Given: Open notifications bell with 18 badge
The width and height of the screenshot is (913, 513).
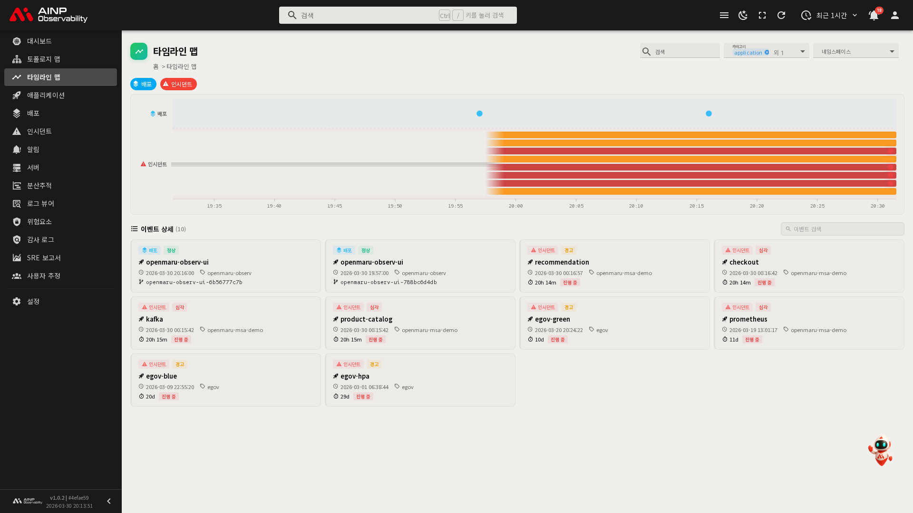Looking at the screenshot, I should pyautogui.click(x=874, y=15).
